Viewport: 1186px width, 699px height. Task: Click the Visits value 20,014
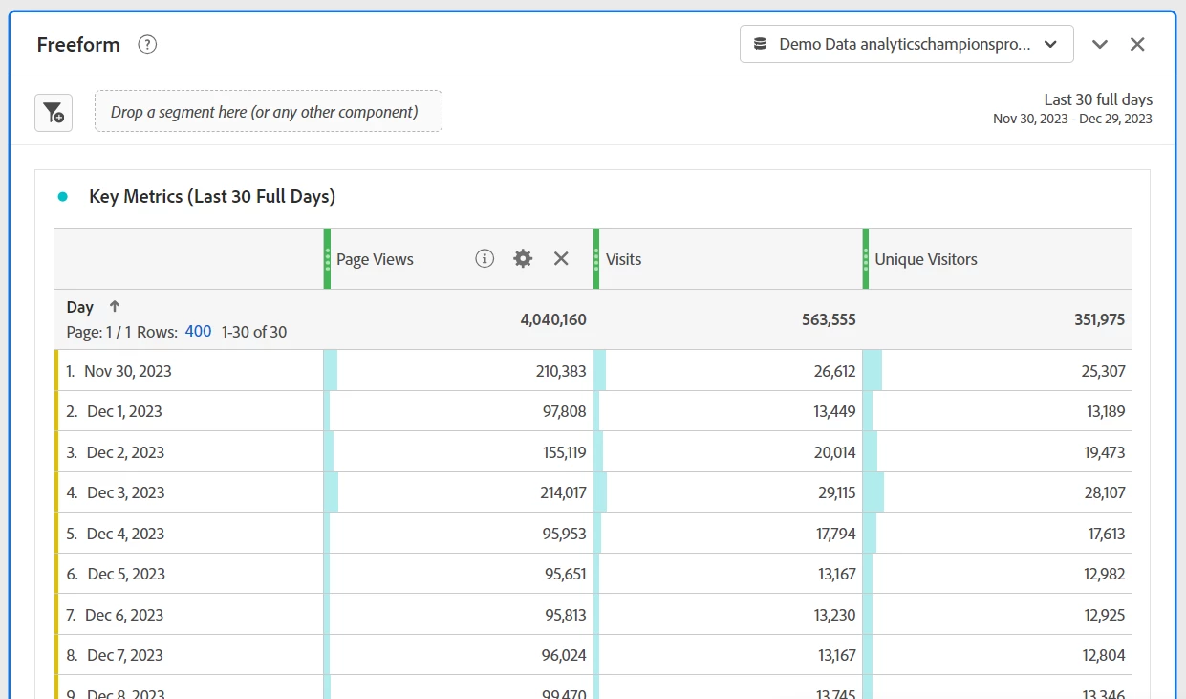[x=834, y=452]
